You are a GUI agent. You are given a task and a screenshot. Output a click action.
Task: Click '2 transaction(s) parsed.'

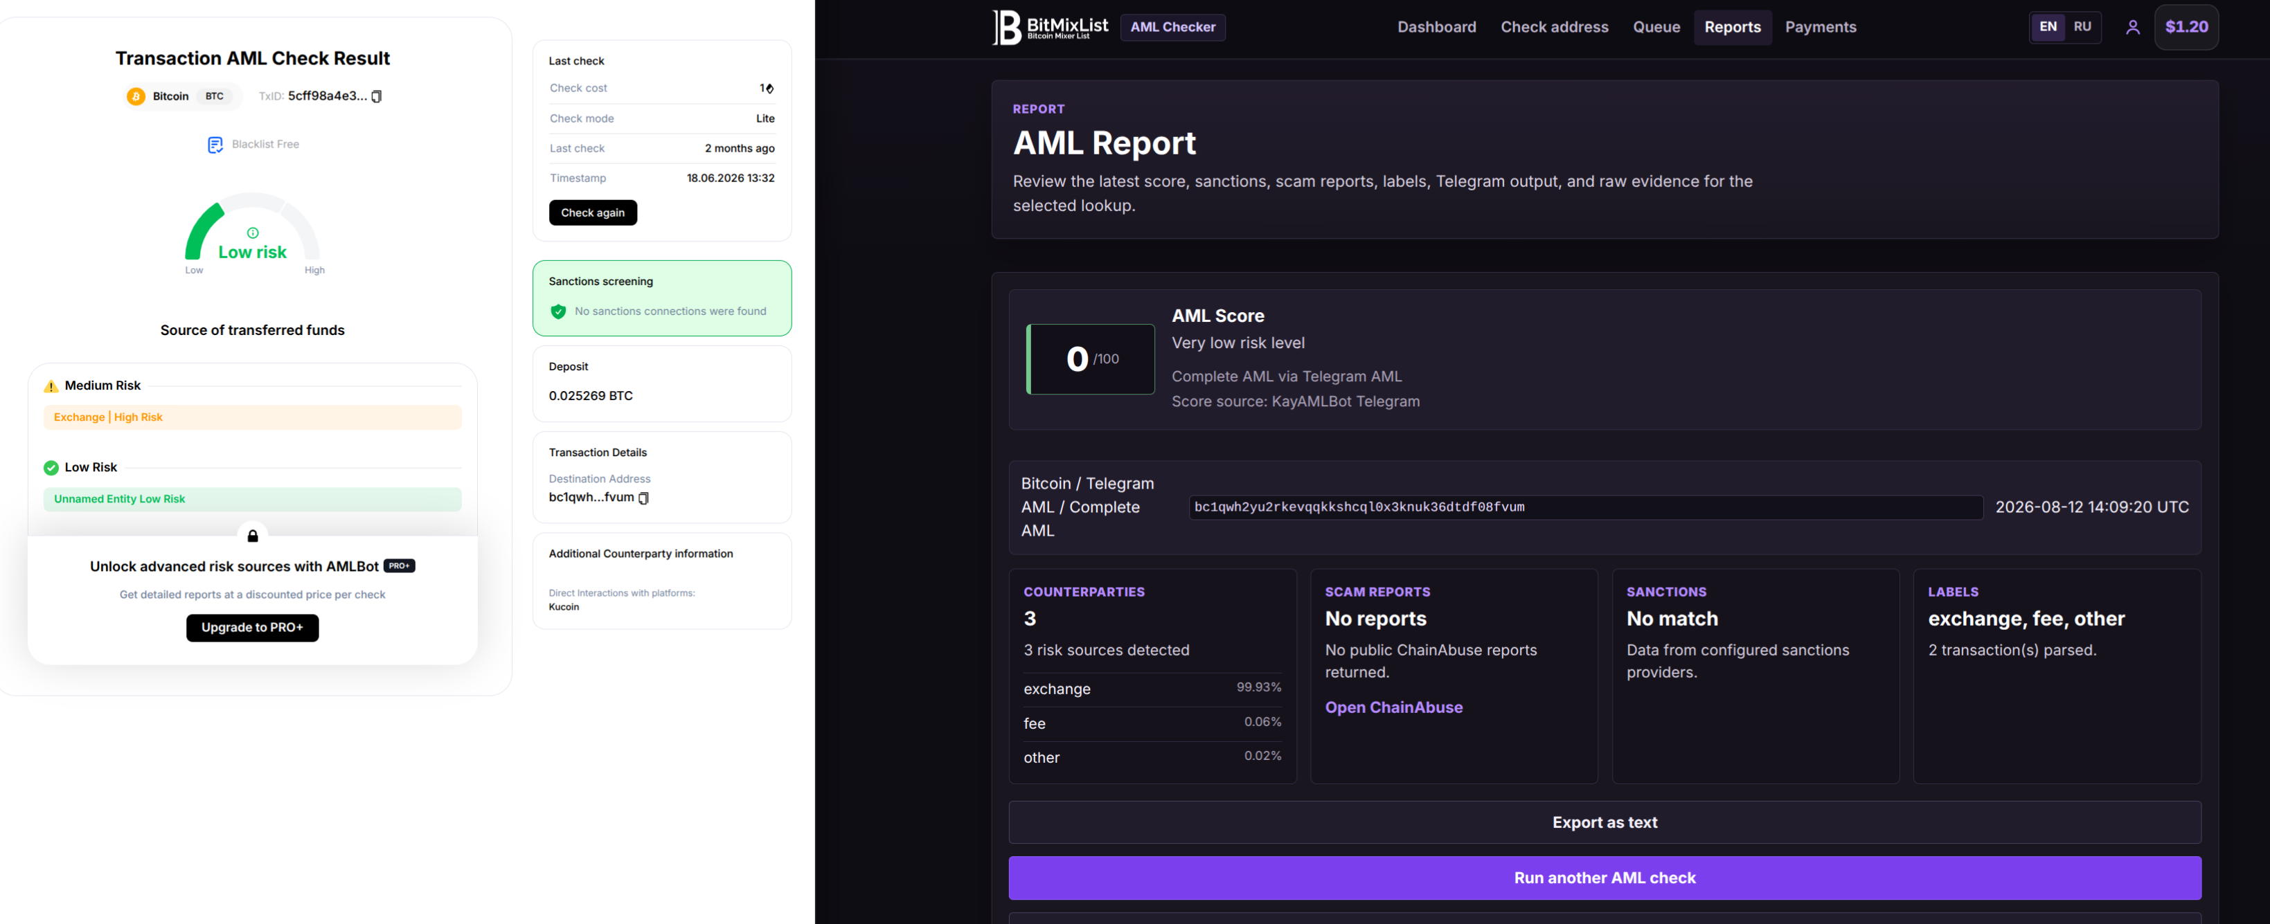[x=2012, y=650]
